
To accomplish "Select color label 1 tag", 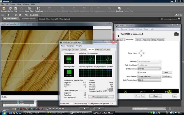I will click(21, 109).
